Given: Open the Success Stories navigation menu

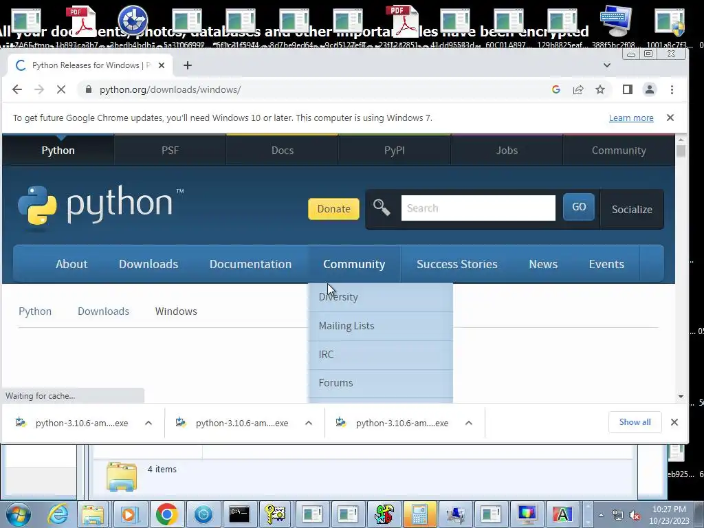Looking at the screenshot, I should (x=457, y=264).
